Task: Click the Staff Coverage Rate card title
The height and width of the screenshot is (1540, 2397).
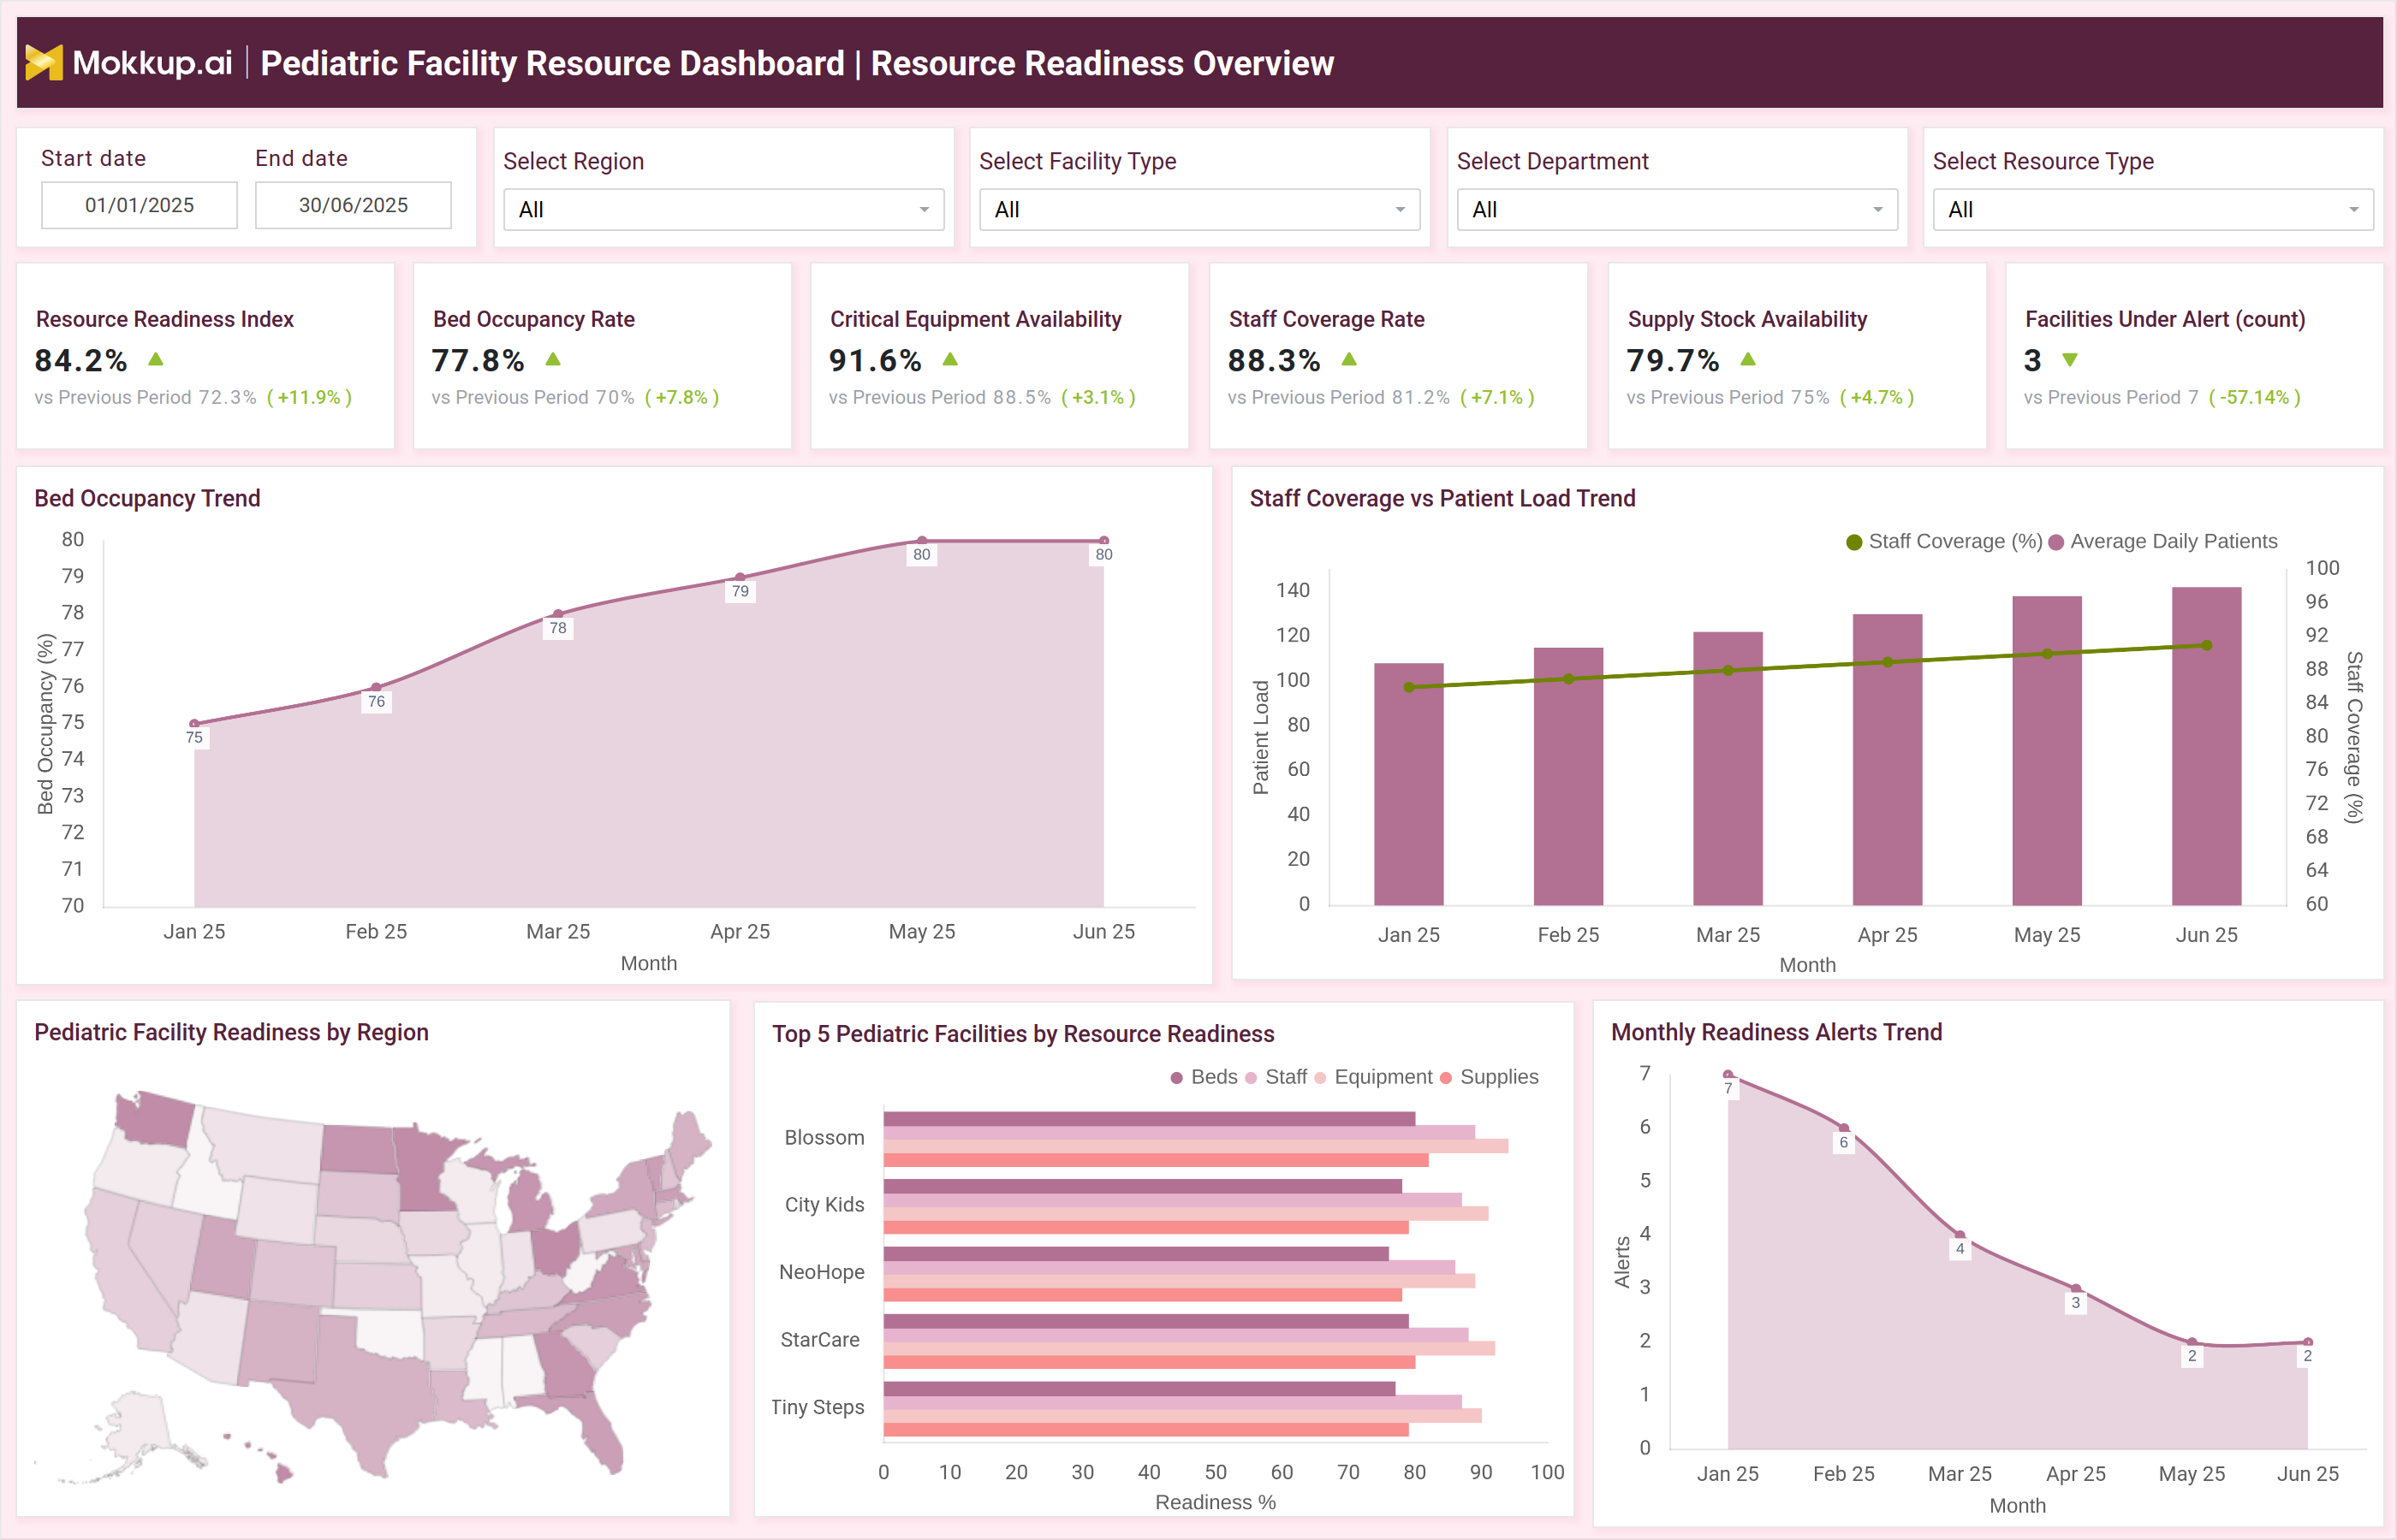Action: coord(1327,319)
